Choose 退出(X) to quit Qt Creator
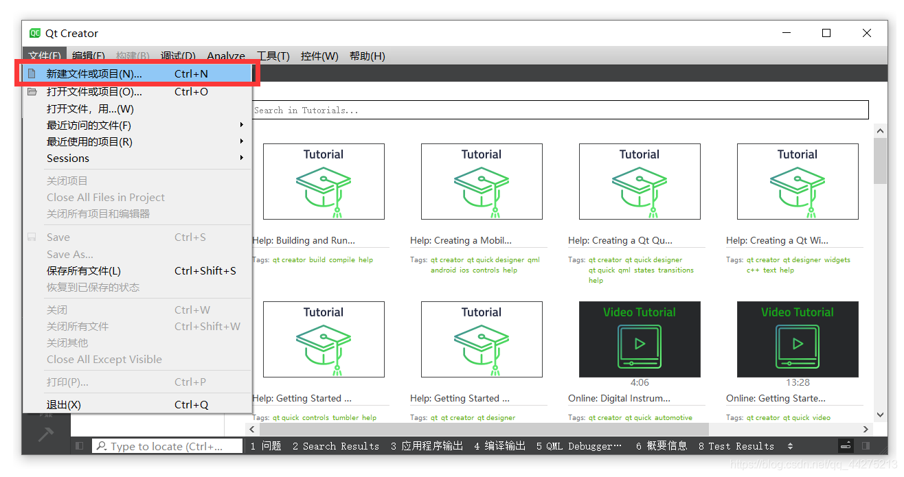 (137, 404)
